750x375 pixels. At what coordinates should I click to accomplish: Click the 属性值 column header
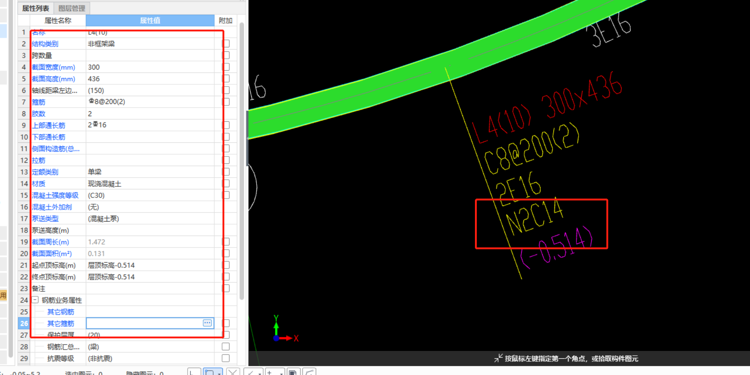tap(150, 20)
